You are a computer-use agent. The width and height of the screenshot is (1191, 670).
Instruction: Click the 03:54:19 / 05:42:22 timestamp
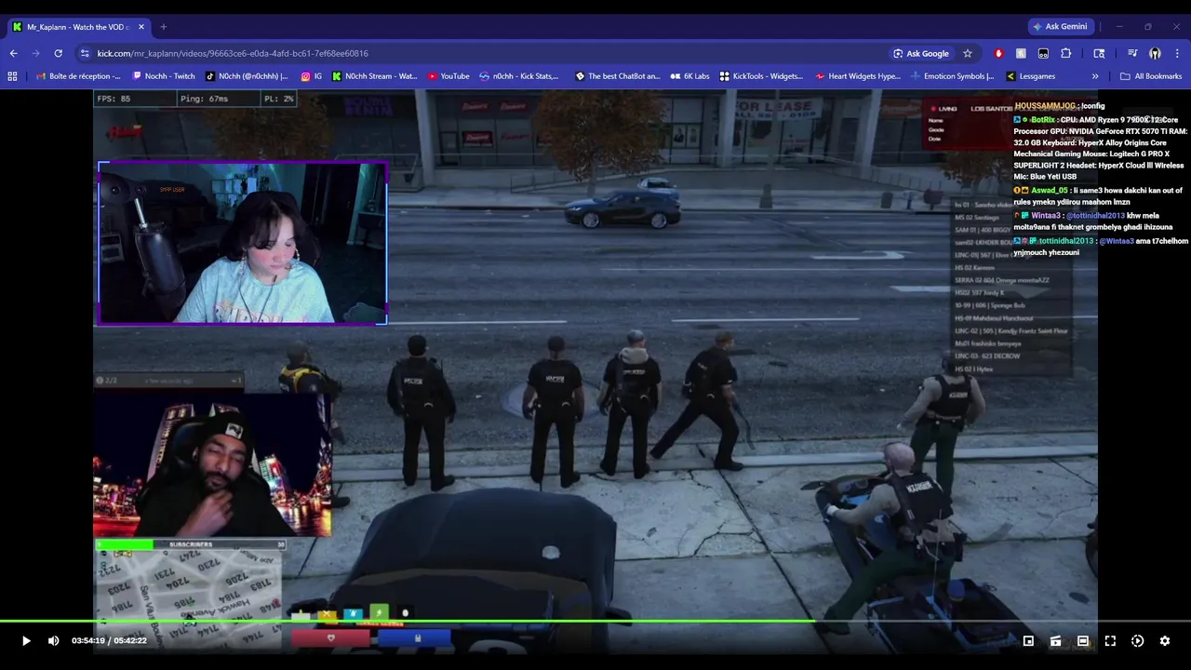[109, 640]
